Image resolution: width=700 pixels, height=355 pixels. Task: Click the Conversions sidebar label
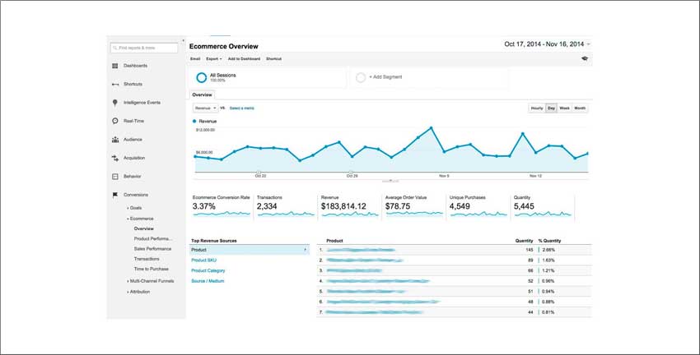[136, 195]
